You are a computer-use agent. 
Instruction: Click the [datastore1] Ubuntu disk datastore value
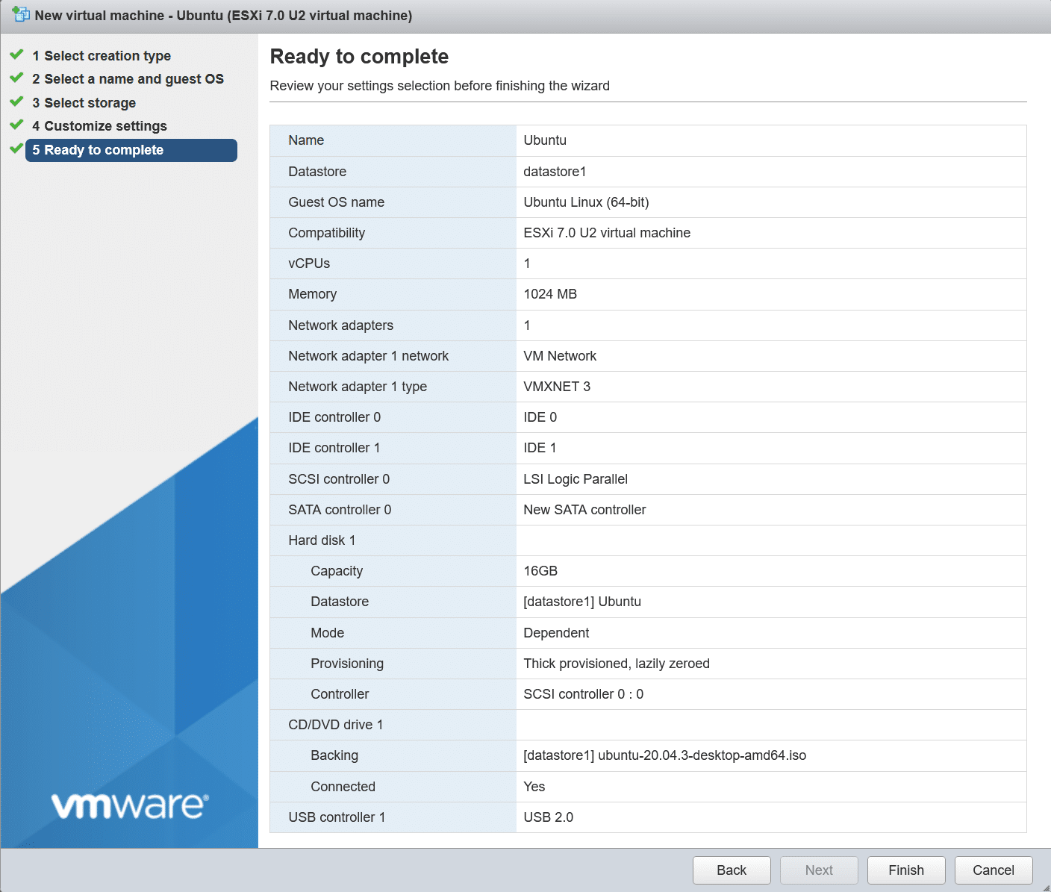582,602
